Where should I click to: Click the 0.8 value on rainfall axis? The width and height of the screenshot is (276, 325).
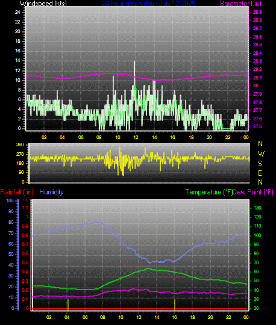(25, 235)
